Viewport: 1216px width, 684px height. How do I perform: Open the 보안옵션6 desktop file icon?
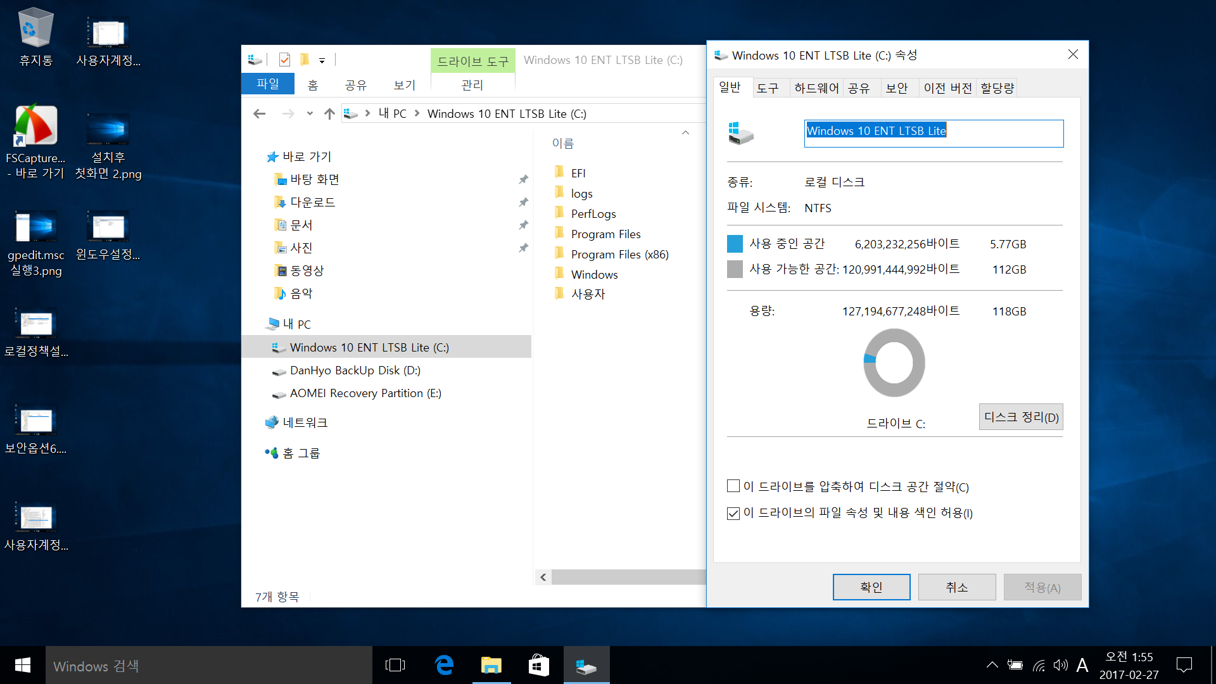pyautogui.click(x=36, y=430)
